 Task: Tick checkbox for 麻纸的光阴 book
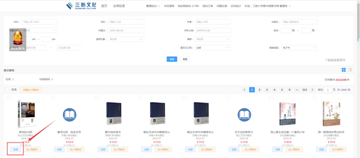[9, 98]
